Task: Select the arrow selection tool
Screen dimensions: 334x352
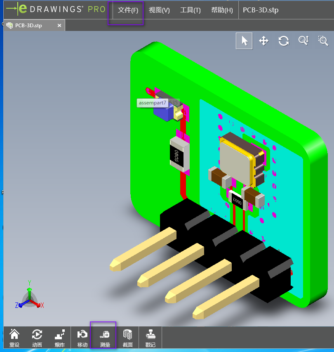Action: pos(244,40)
